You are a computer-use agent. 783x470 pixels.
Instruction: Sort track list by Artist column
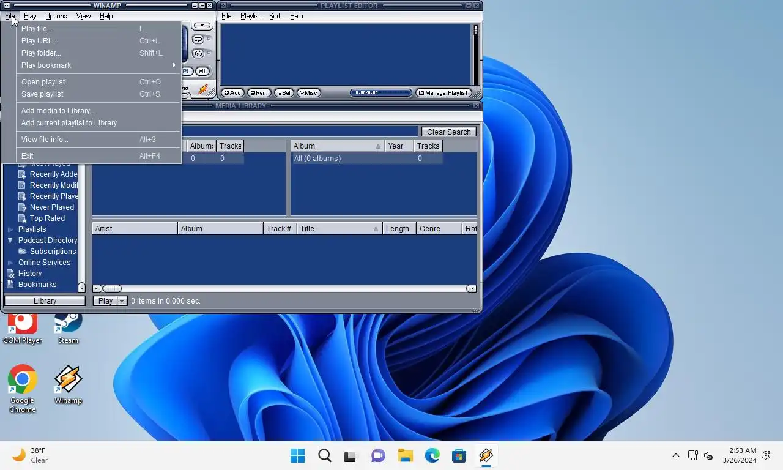click(x=135, y=228)
